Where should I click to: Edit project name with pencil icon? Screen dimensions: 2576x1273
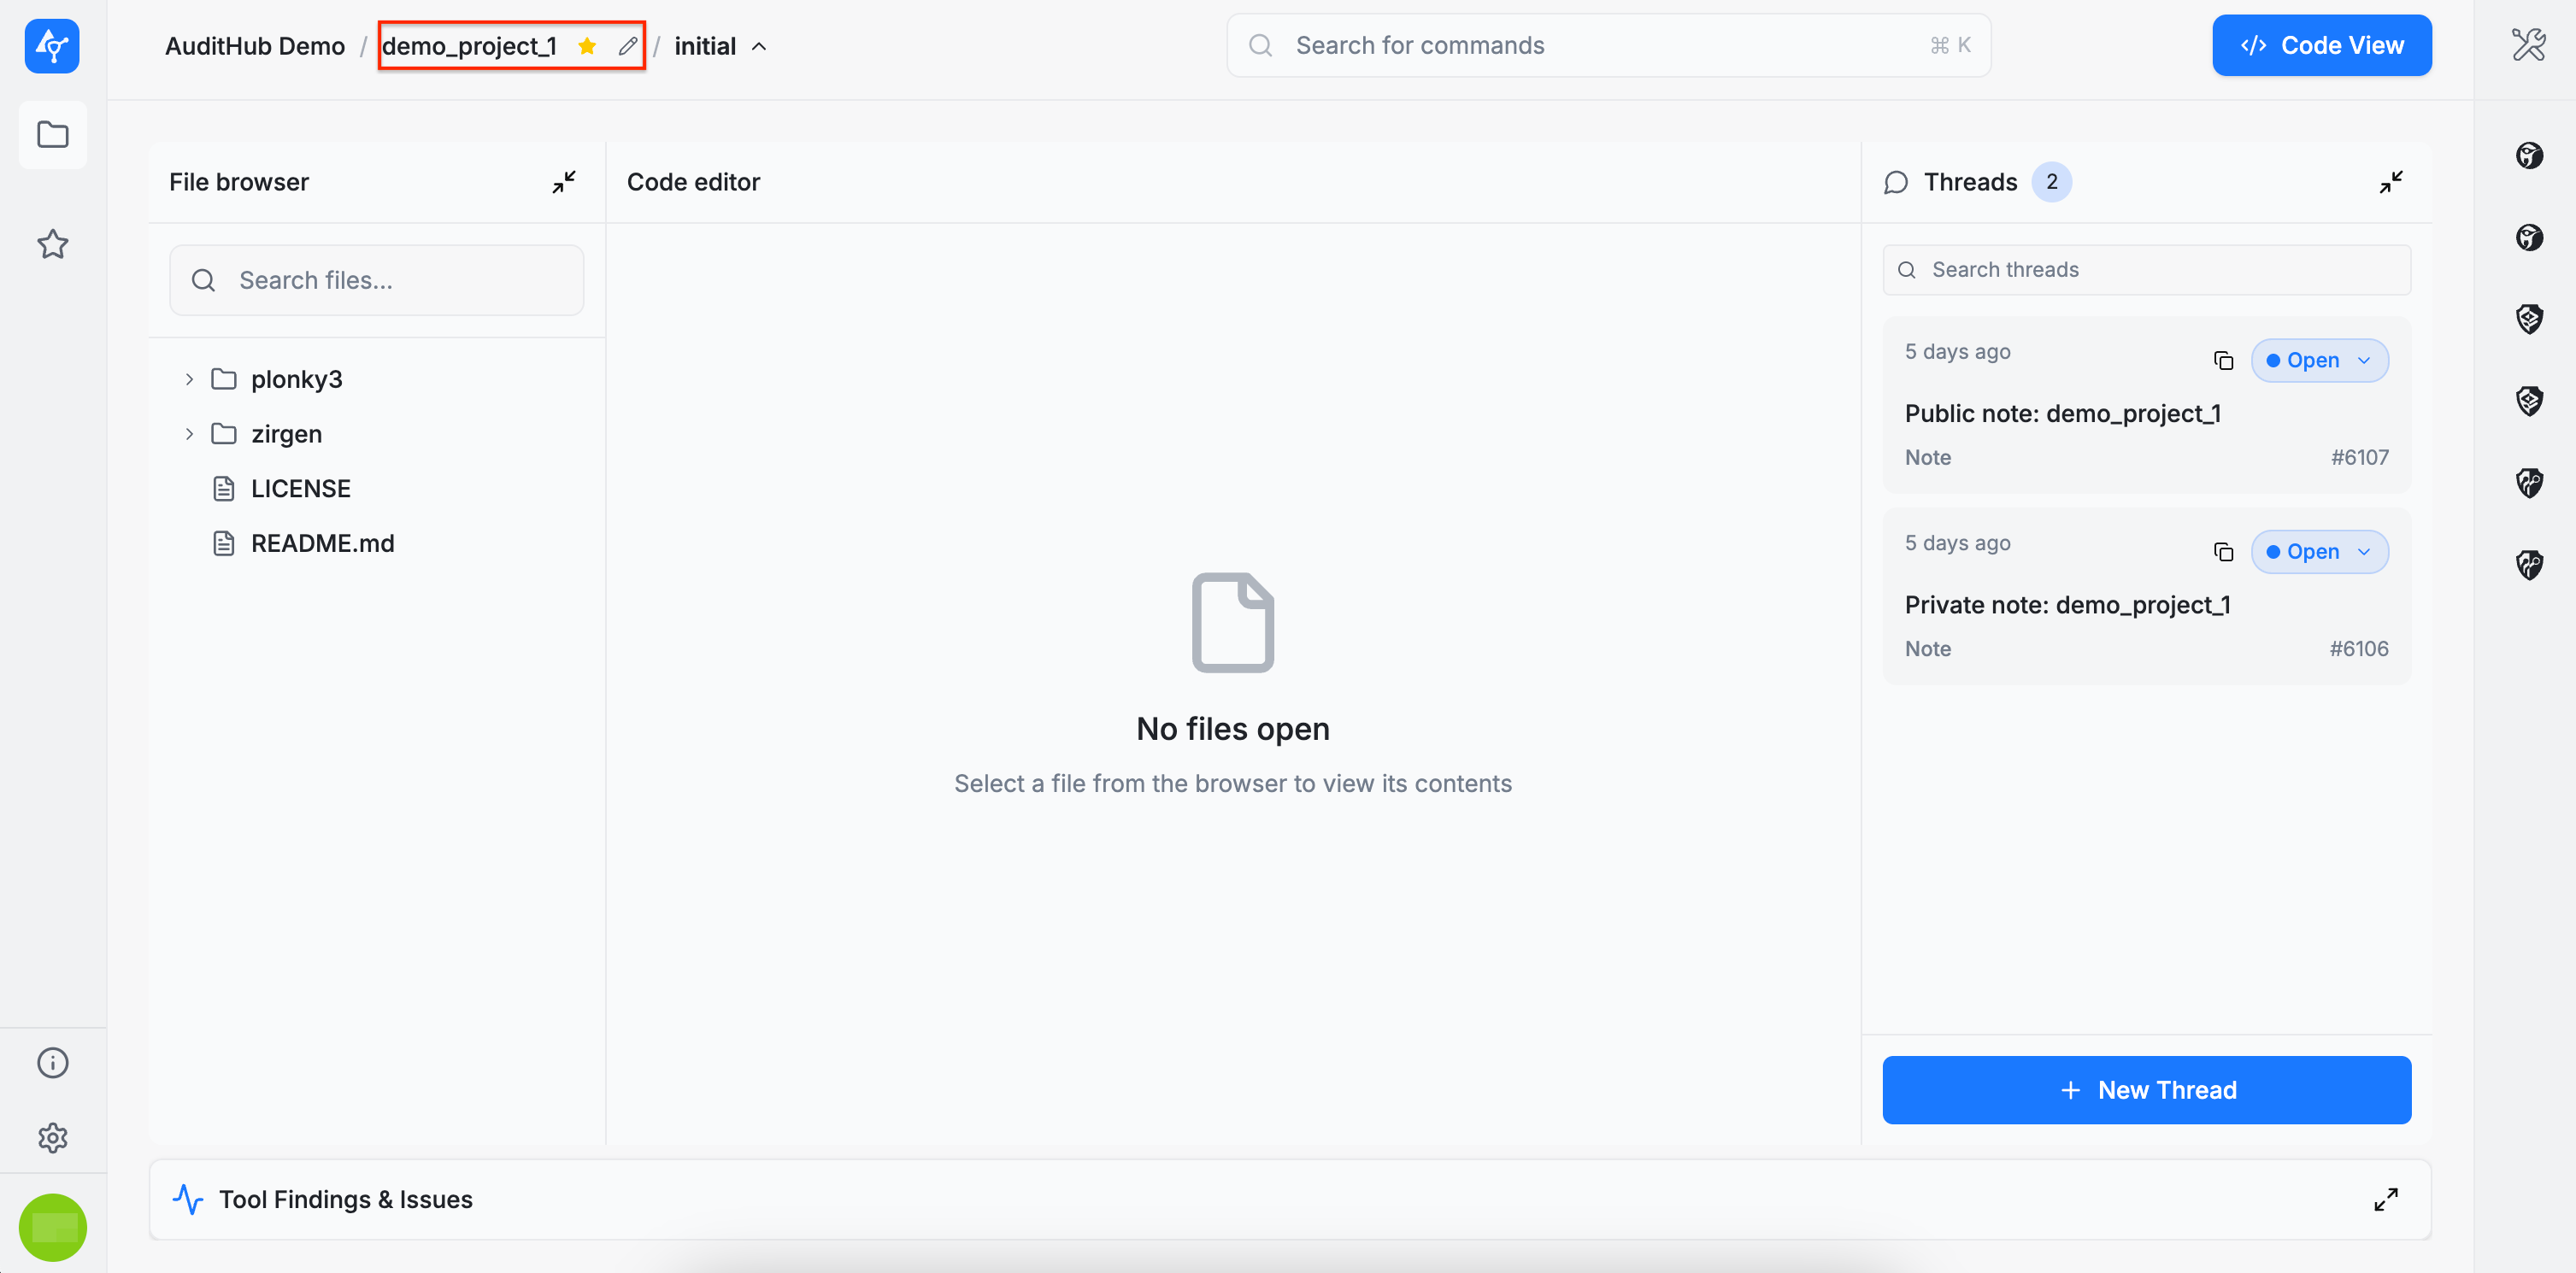pos(627,46)
